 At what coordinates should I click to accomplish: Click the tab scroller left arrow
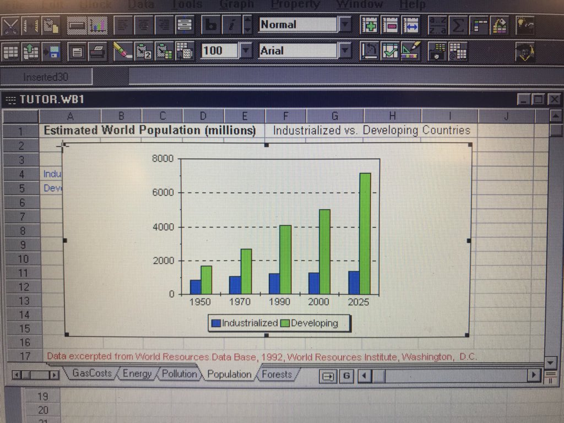tap(16, 375)
